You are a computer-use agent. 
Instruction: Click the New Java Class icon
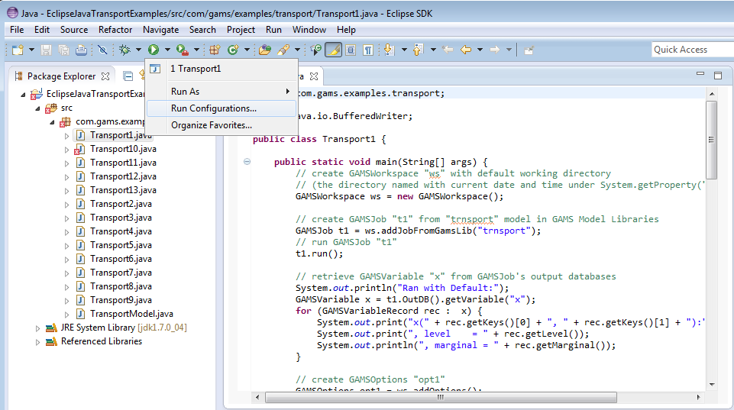(232, 50)
